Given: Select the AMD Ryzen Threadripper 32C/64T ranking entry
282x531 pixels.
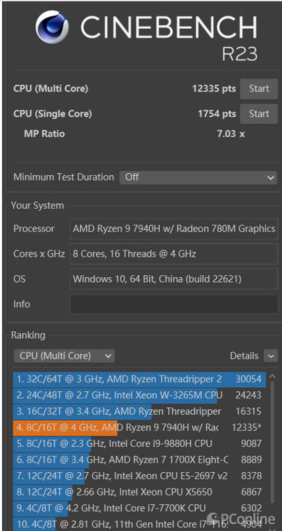Looking at the screenshot, I should [x=139, y=379].
